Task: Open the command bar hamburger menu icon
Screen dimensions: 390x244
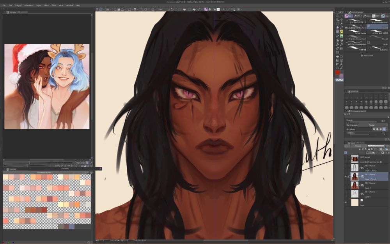Action: point(97,9)
